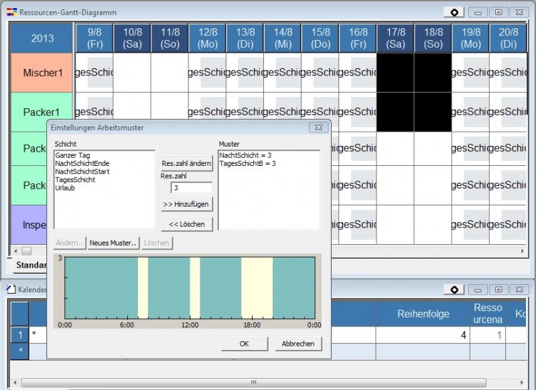
Task: Click into the Res.zahl input field
Action: coord(191,187)
